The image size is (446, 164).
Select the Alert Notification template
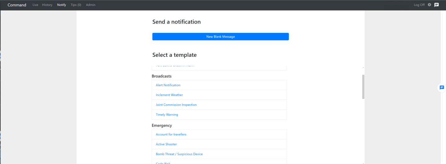(x=168, y=85)
